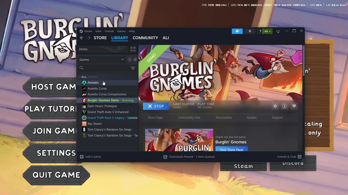The width and height of the screenshot is (348, 195).
Task: Open the ALI profile tab
Action: click(166, 38)
